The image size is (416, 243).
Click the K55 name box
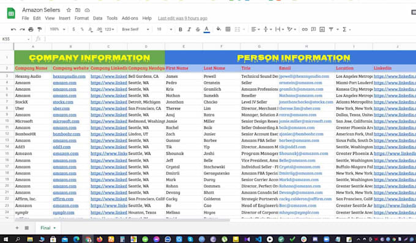[15, 39]
